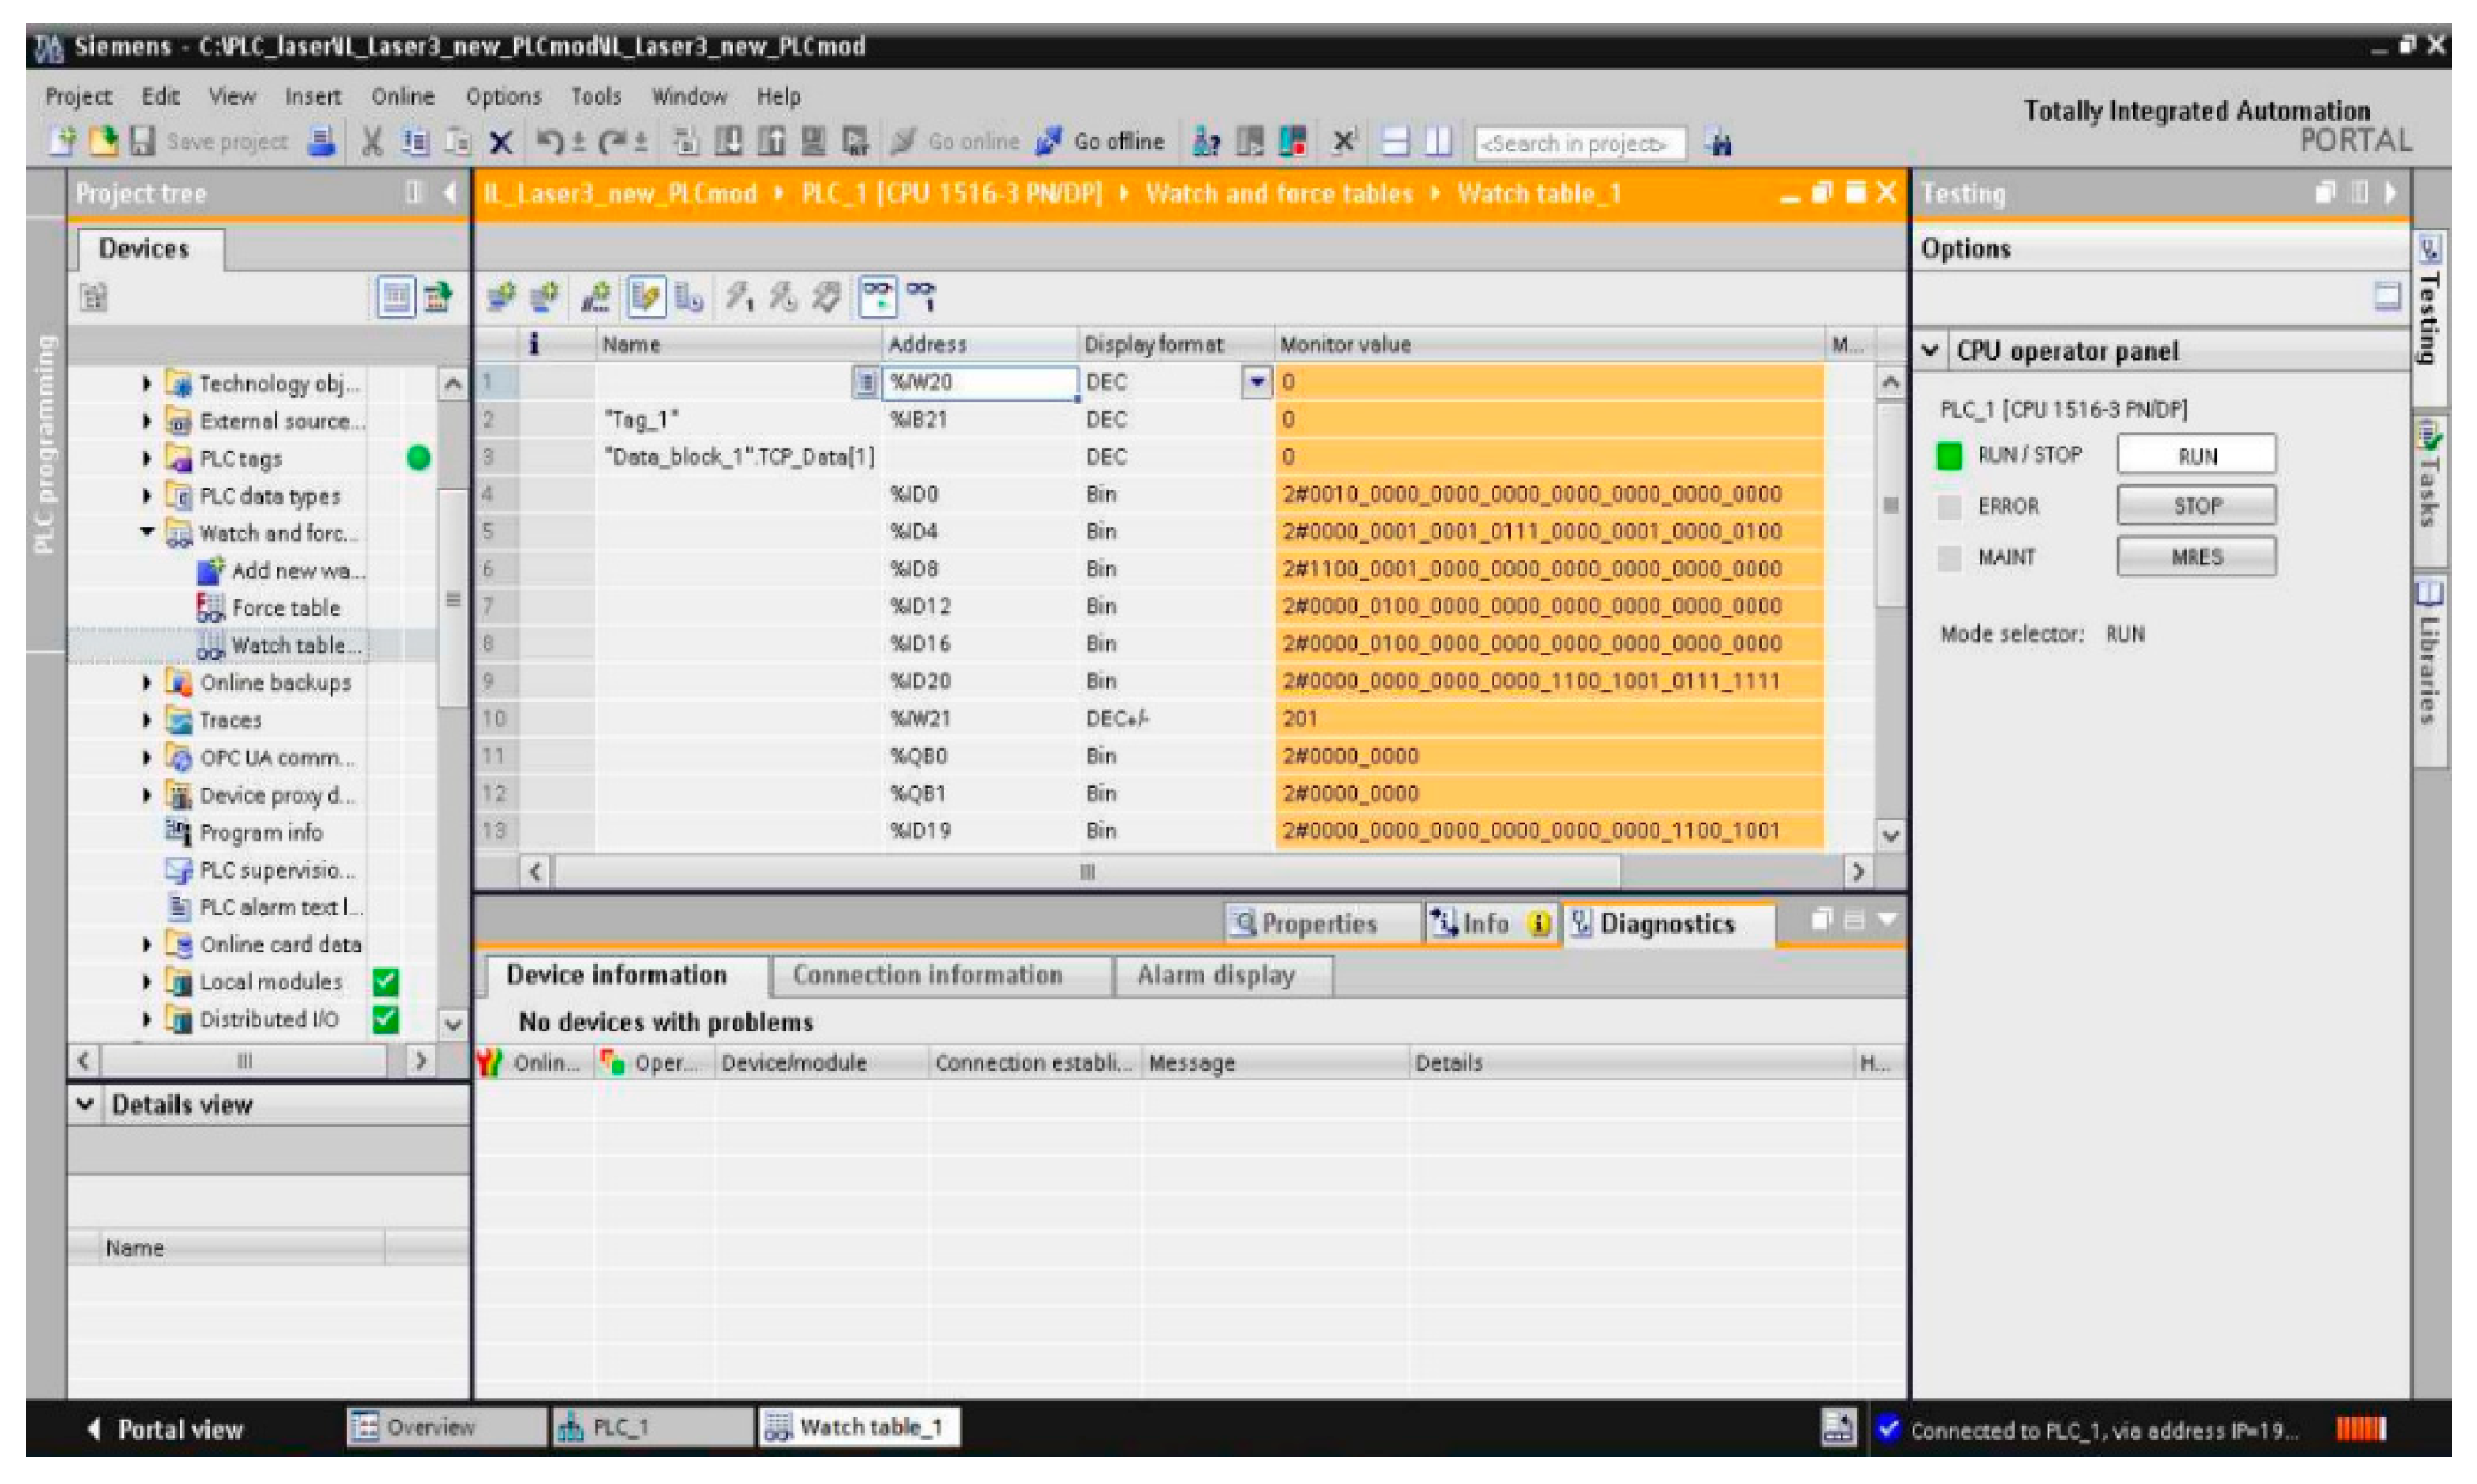
Task: Click the Monitor once glasses icon
Action: tap(920, 296)
